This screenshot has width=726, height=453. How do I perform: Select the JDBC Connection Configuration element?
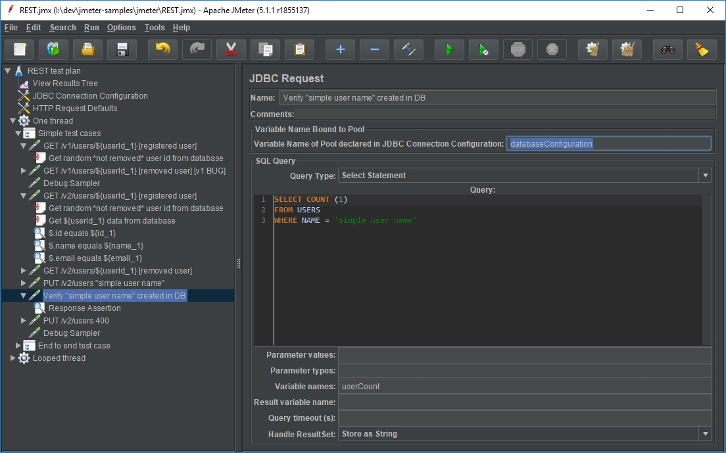(90, 96)
